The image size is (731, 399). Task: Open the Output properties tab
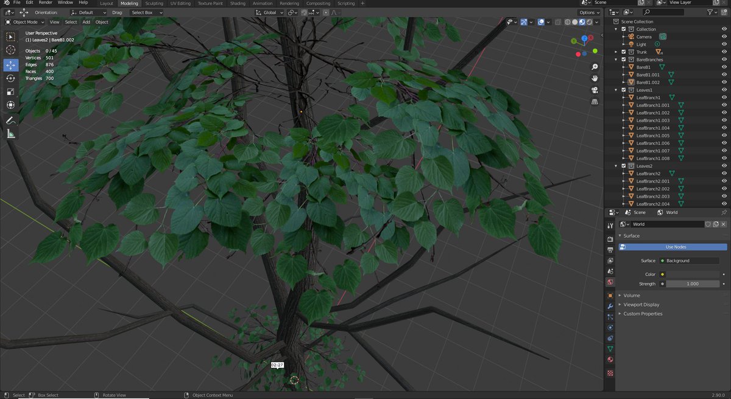coord(610,249)
